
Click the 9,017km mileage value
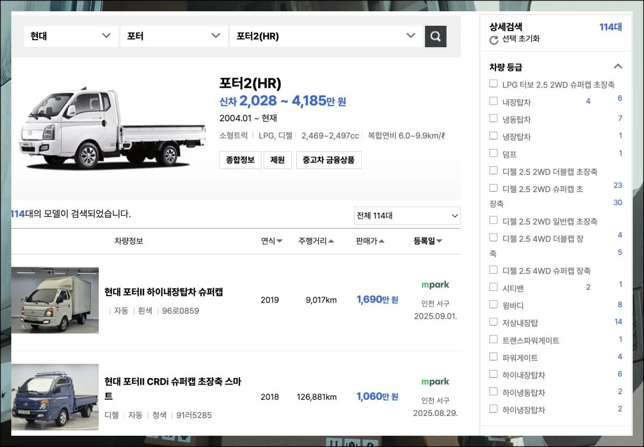tap(321, 300)
